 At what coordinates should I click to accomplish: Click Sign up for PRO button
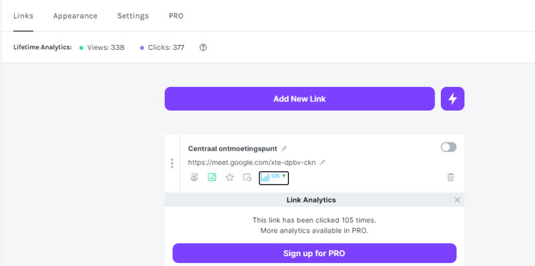pos(315,253)
